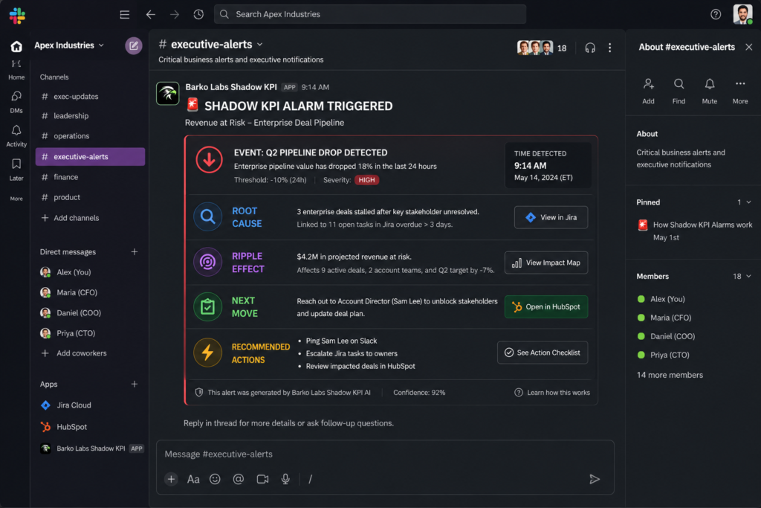The width and height of the screenshot is (761, 508).
Task: Open DMs in the left rail
Action: 16,102
